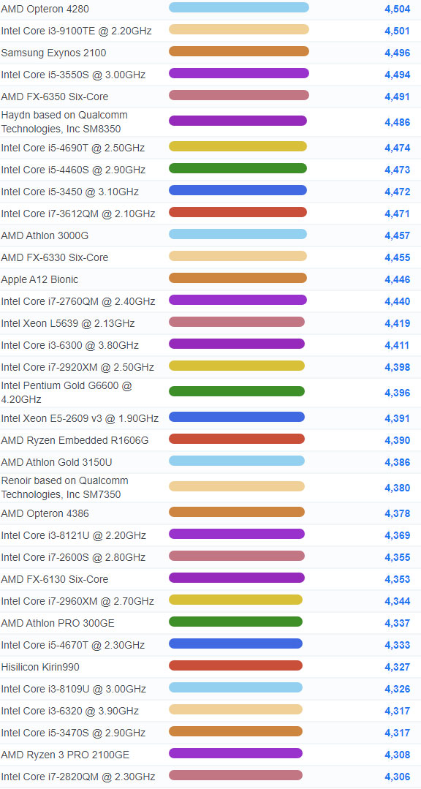421x789 pixels.
Task: Click the score 4,473
Action: pyautogui.click(x=398, y=170)
